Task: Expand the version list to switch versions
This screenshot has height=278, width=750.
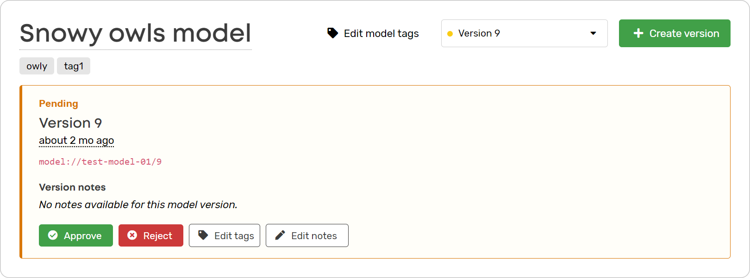Action: pos(523,33)
